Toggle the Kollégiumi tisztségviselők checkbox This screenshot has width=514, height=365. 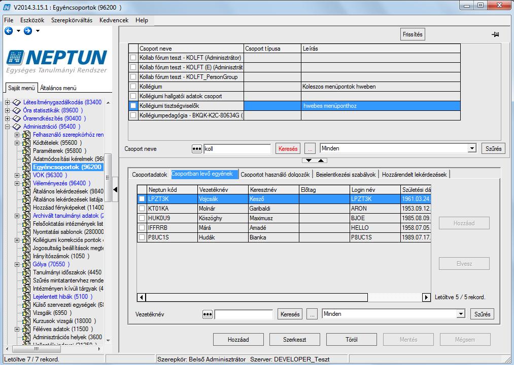click(x=133, y=106)
